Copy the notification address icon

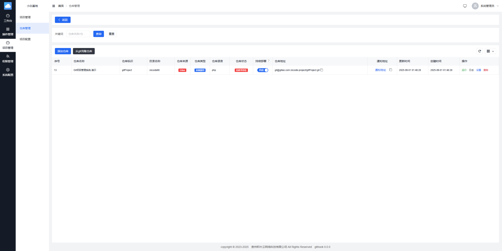pos(390,70)
